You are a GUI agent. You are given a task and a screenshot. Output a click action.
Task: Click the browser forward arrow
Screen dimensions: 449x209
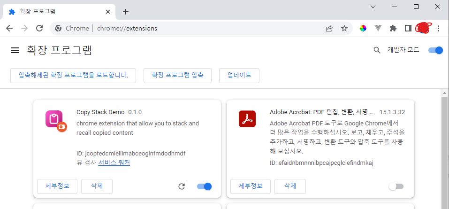coord(24,28)
